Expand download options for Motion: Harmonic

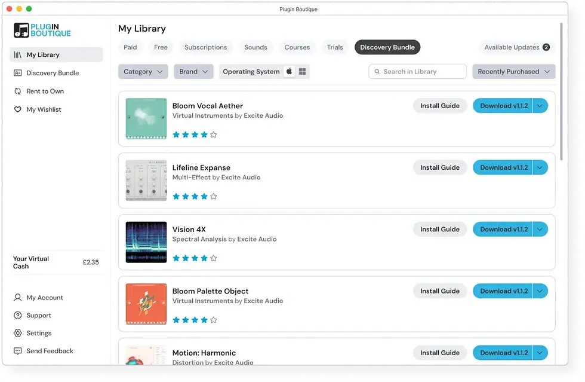point(540,353)
